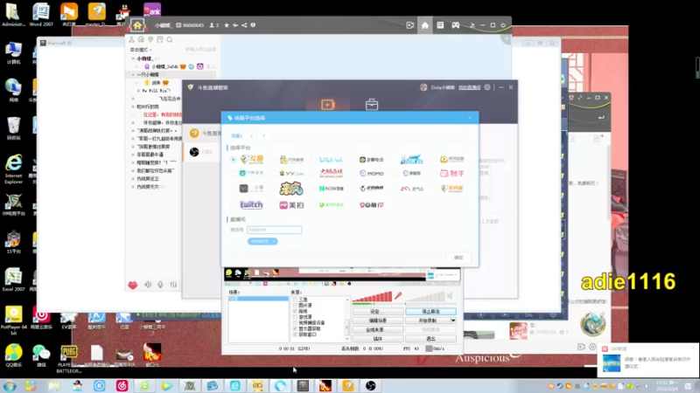Select the 来疯 platform radio button
This screenshot has height=393, width=700.
pos(274,189)
